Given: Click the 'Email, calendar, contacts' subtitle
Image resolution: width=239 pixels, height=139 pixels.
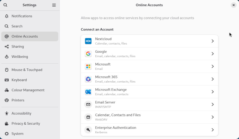Looking at the screenshot, I should 112,94.
